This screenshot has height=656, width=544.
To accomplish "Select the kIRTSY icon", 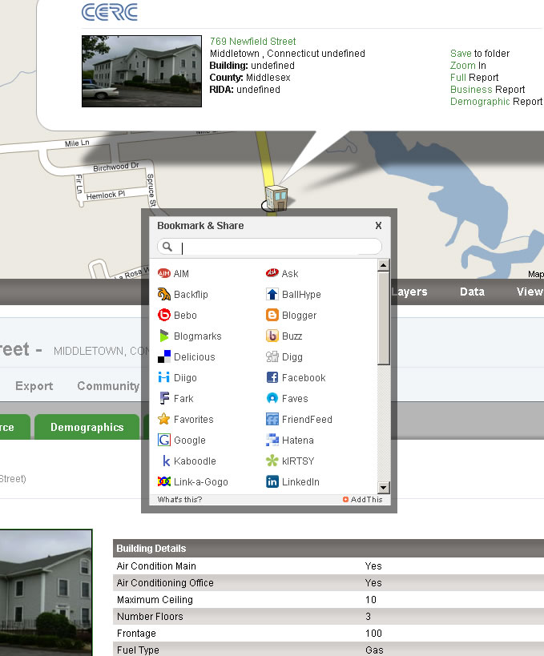I will [272, 461].
